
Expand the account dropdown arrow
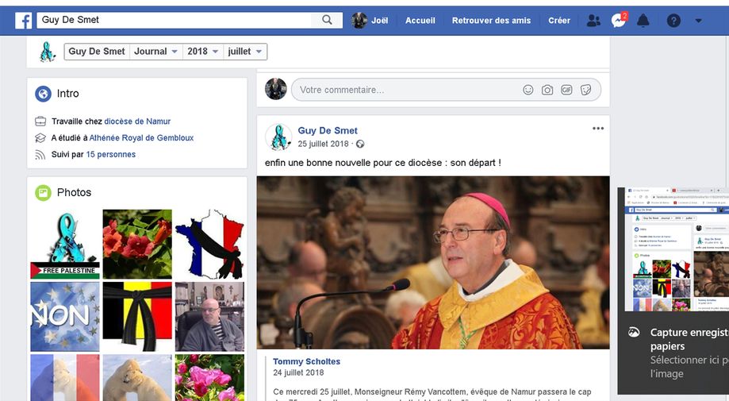(698, 21)
